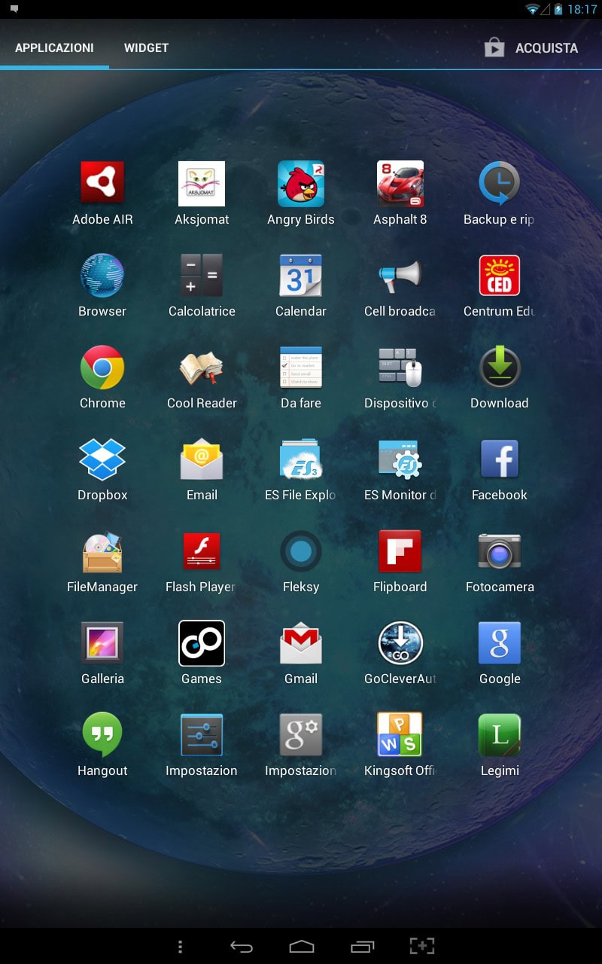Open the Email app

[x=202, y=459]
